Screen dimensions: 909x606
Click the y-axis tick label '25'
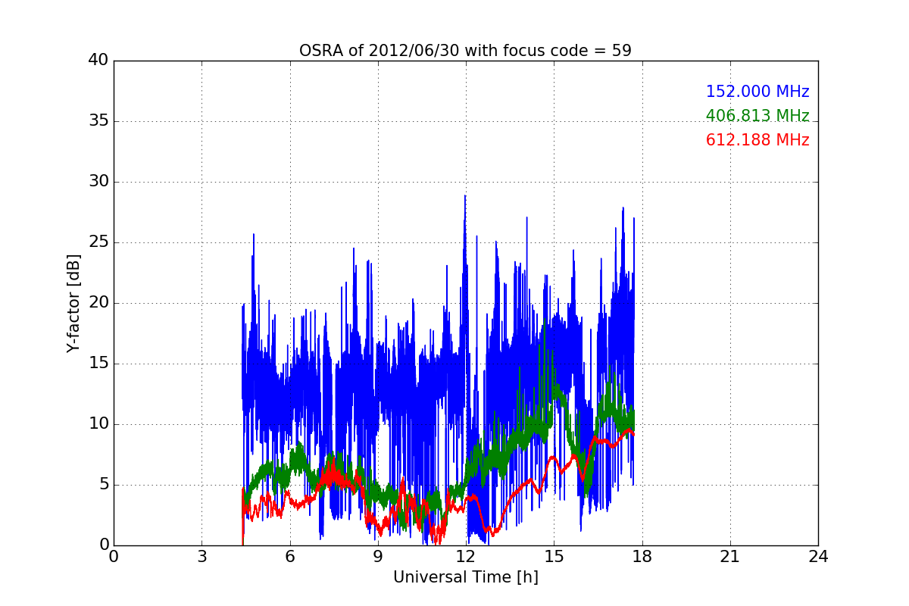(x=98, y=242)
